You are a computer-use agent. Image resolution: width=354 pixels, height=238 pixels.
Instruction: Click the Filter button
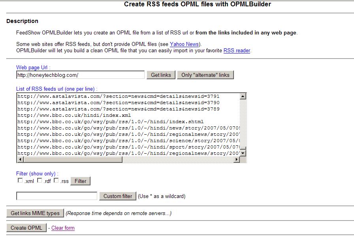[80, 181]
